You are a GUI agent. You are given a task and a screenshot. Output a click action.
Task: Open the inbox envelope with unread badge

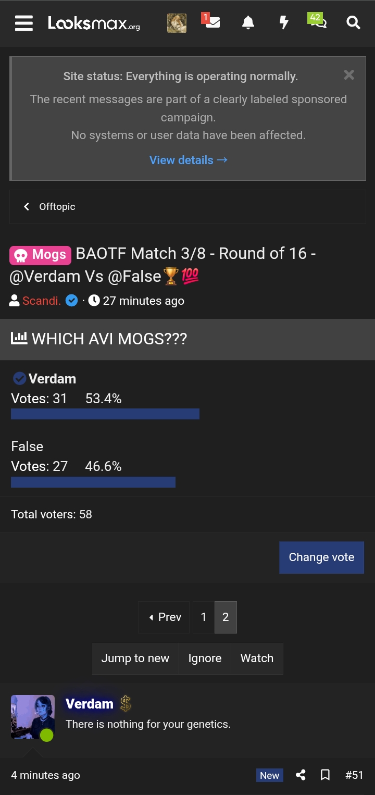(211, 22)
